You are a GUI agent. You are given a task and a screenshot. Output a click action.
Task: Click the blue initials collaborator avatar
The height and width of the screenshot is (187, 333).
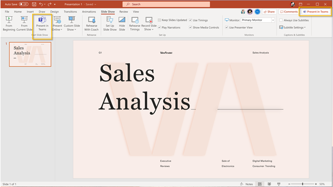[258, 12]
